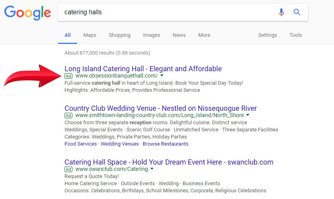Click Ad badge for obsessionbanquethall.com

[x=68, y=76]
